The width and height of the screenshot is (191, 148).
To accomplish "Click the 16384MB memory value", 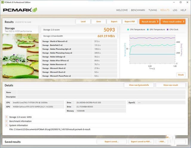I will 80,111.
